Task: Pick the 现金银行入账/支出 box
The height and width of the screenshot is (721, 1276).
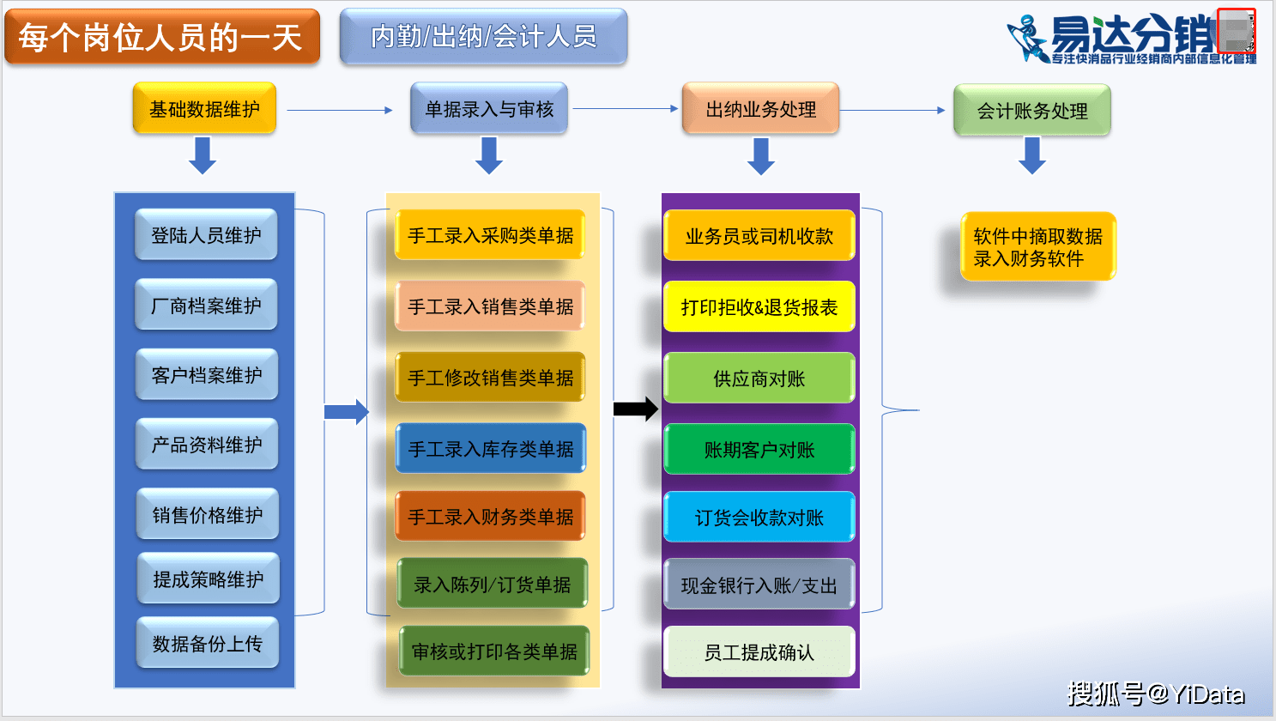Action: [x=759, y=585]
